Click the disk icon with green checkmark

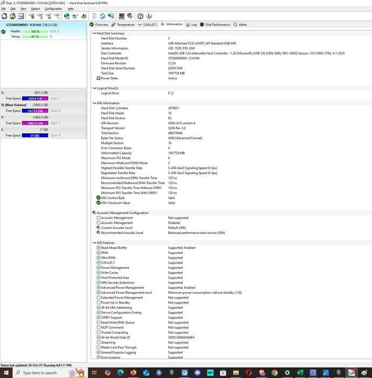48,16
